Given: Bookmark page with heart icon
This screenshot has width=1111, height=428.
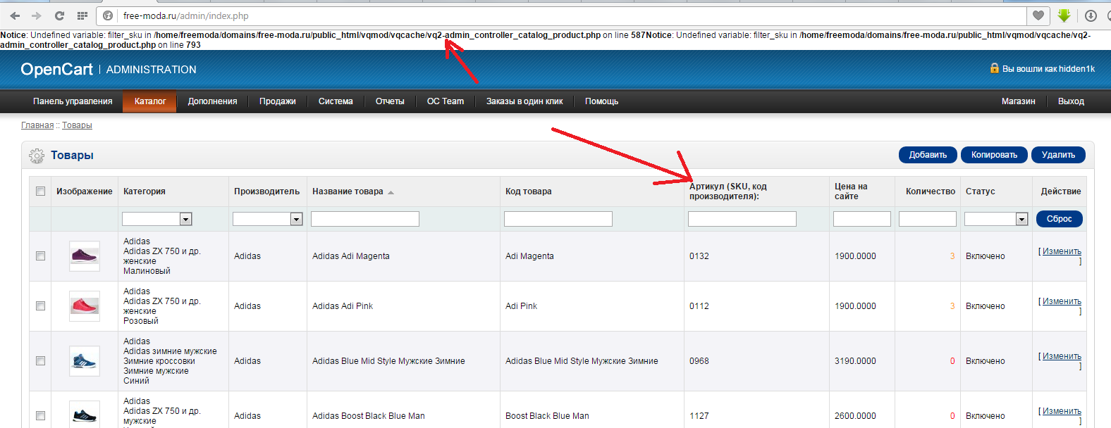Looking at the screenshot, I should pyautogui.click(x=1038, y=15).
